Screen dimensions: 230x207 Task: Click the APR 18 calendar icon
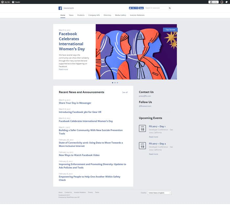142,128
